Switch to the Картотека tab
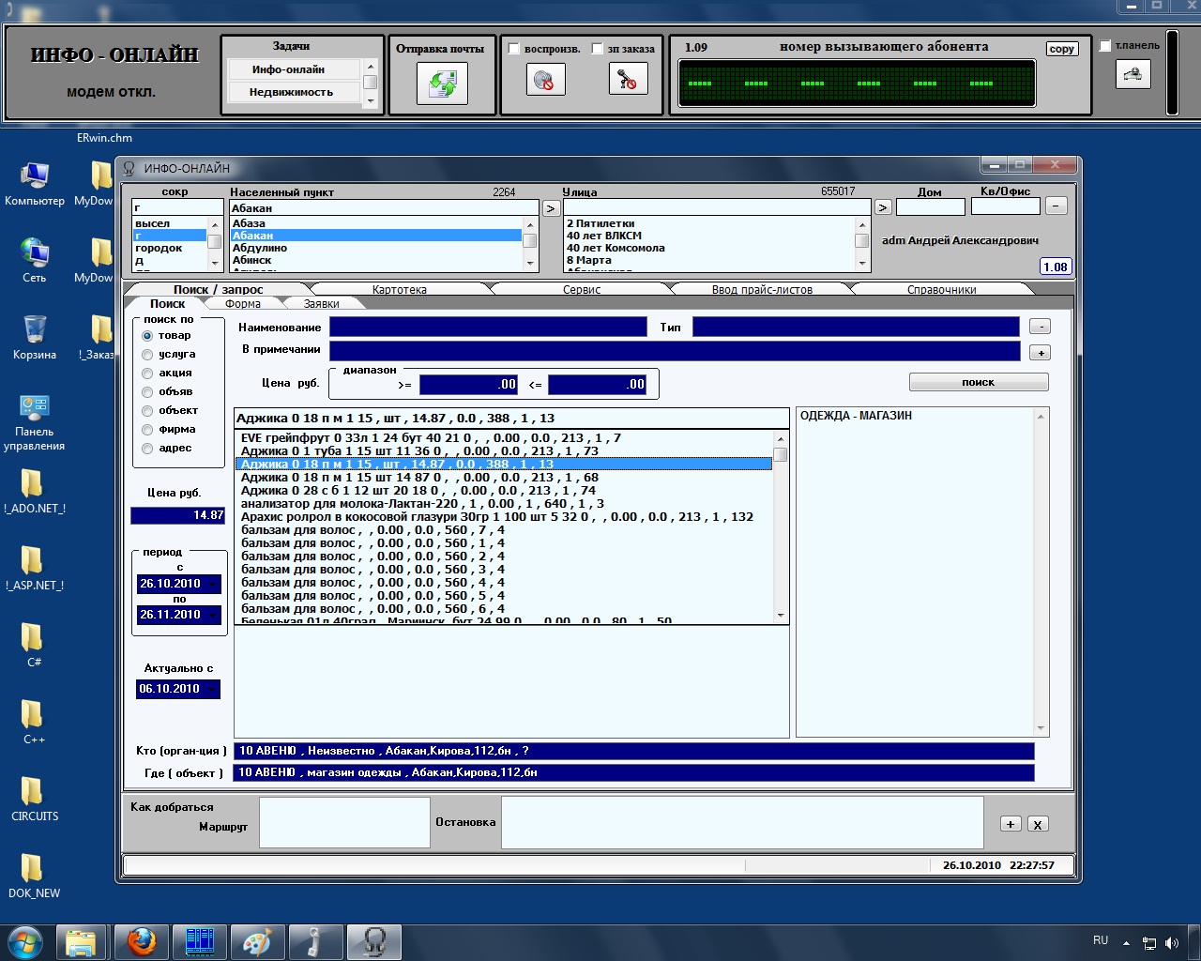Screen dimensions: 1201x961 pyautogui.click(x=399, y=289)
